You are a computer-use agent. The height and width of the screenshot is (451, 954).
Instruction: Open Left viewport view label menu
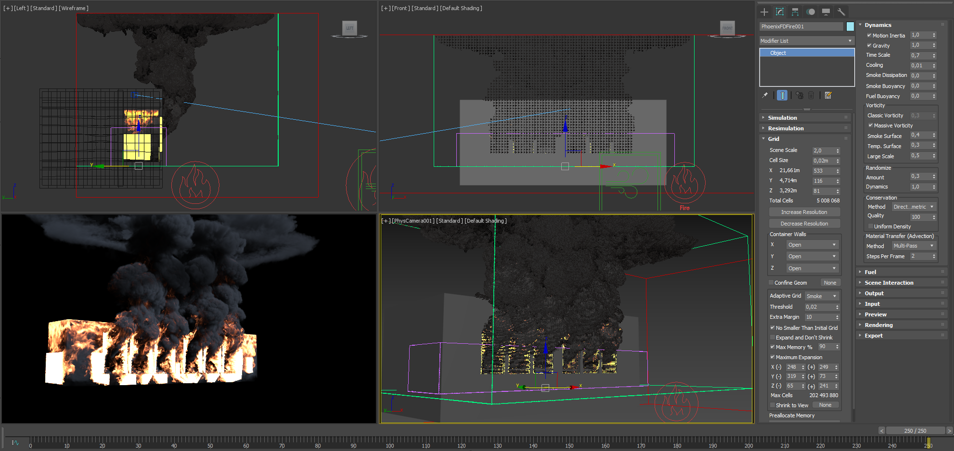[21, 8]
